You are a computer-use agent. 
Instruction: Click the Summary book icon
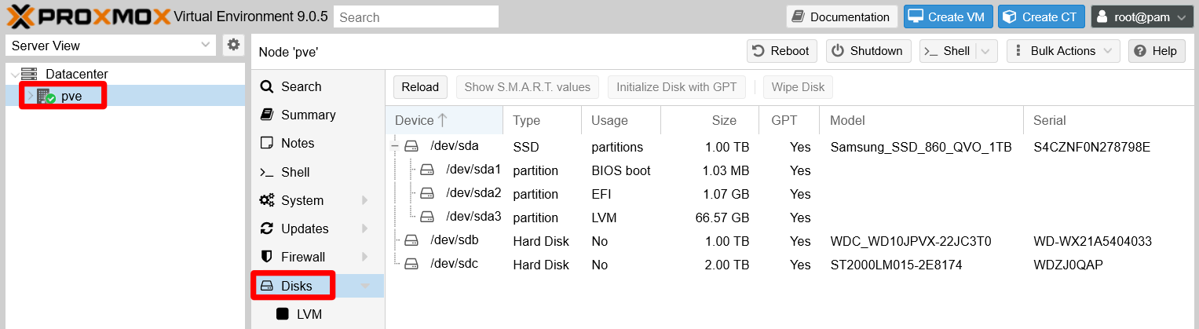pos(267,115)
